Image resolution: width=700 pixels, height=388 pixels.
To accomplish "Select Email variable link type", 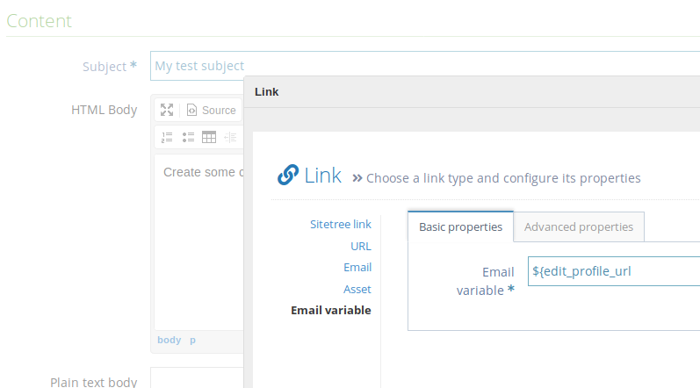I will pos(331,311).
